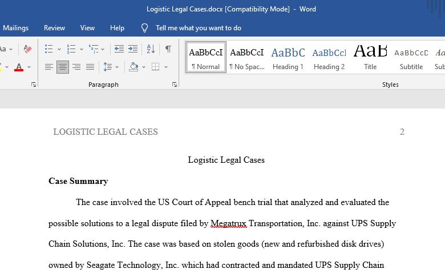Image resolution: width=445 pixels, height=273 pixels.
Task: Apply borders using the borders icon
Action: (155, 67)
